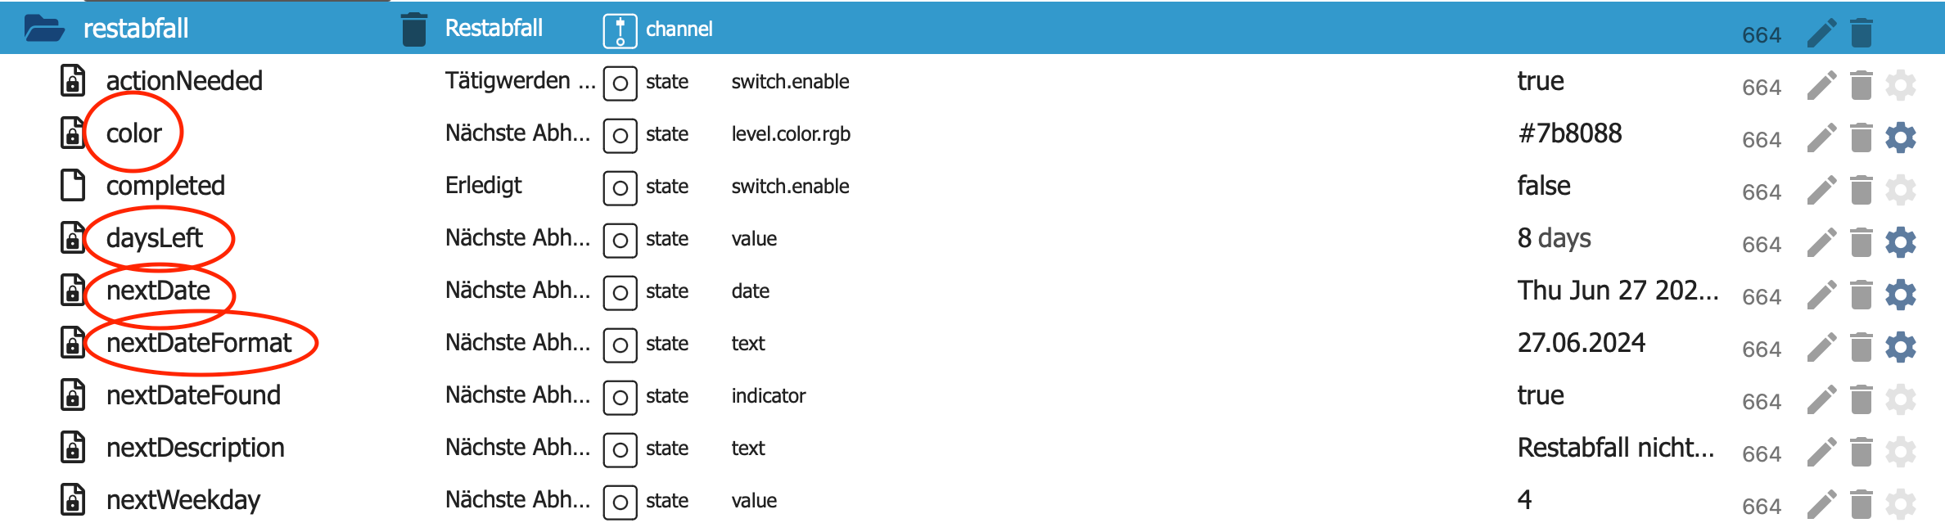Select the actionNeeded state entry
The image size is (1945, 532).
184,81
